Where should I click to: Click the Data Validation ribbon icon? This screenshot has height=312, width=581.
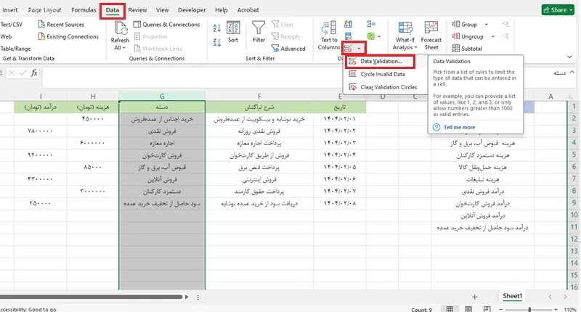click(x=349, y=49)
